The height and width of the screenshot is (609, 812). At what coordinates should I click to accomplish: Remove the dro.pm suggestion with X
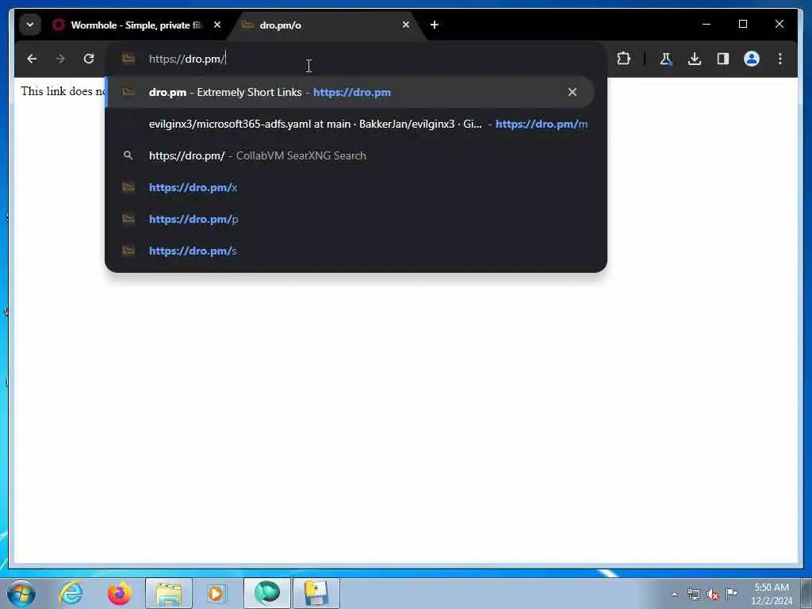pos(573,92)
